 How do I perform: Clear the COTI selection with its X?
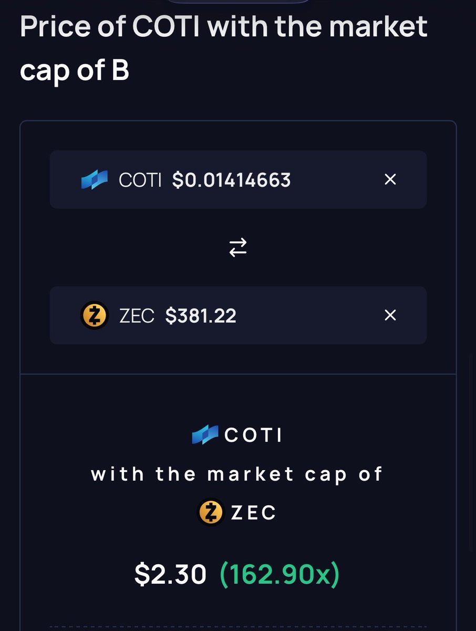[390, 180]
